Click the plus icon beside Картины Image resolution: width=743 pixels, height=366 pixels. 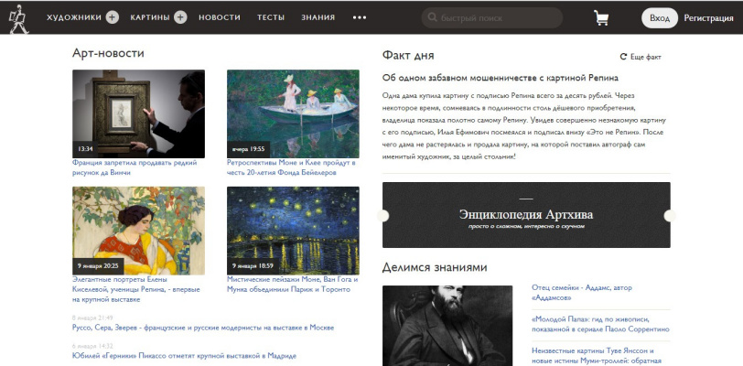click(x=180, y=17)
